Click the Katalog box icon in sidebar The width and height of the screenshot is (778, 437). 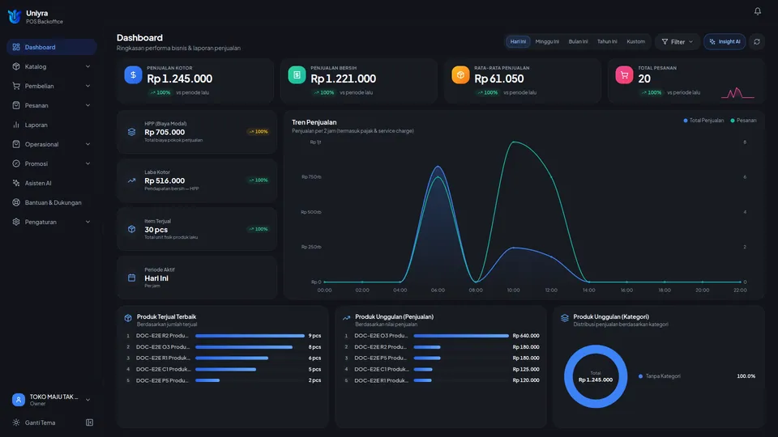16,66
